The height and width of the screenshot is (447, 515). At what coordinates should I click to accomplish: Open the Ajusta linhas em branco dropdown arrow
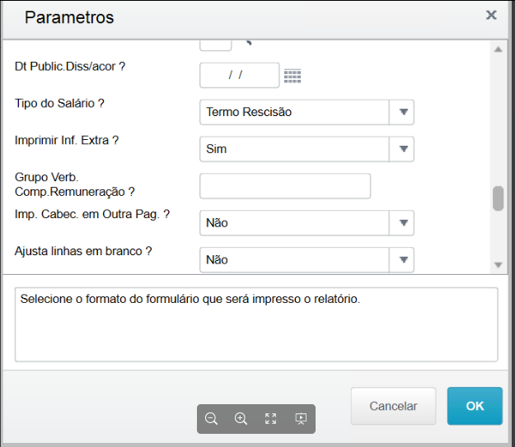click(403, 260)
